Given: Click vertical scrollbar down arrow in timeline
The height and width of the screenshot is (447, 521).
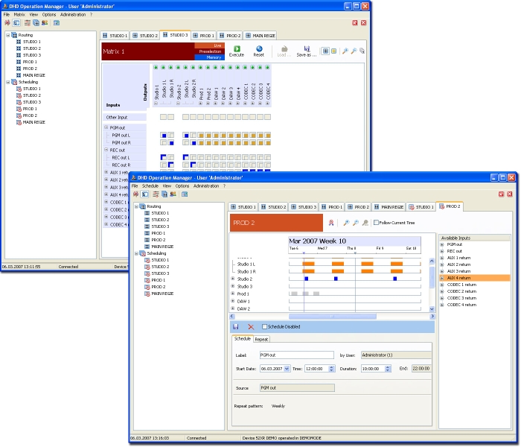Looking at the screenshot, I should click(x=432, y=309).
